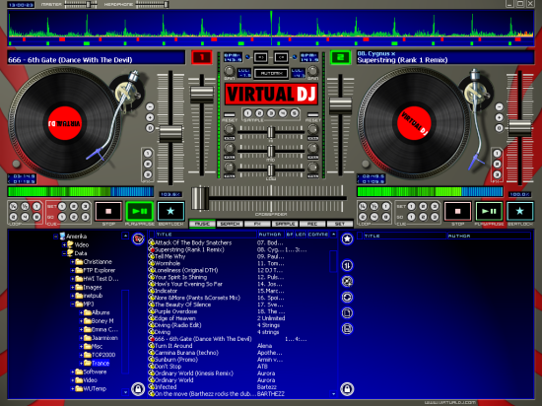Click the round icon above folder scrollbar
The height and width of the screenshot is (406, 542).
tap(138, 238)
